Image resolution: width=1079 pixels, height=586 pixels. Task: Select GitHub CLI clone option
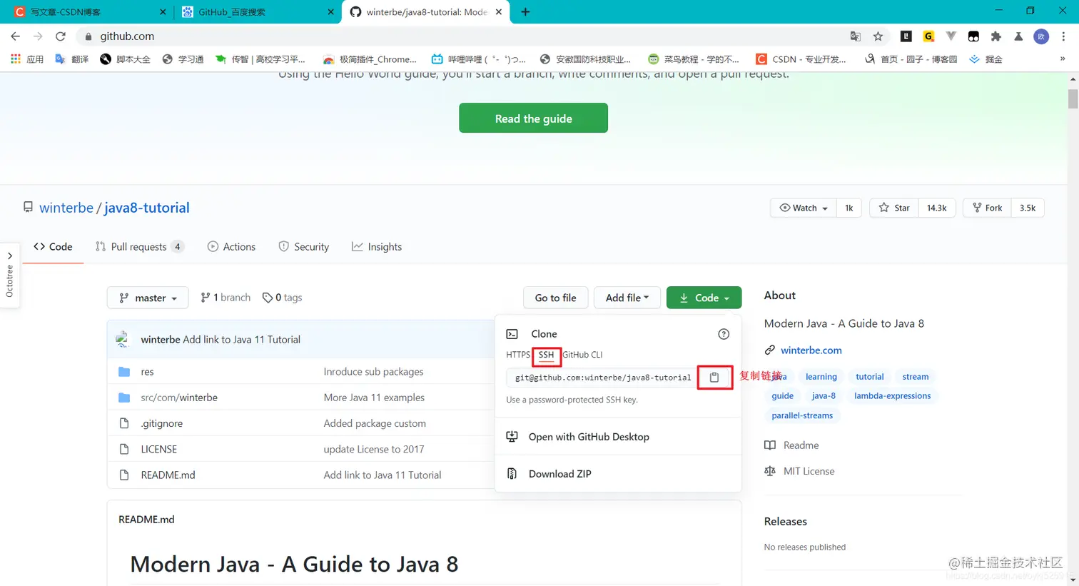click(582, 355)
